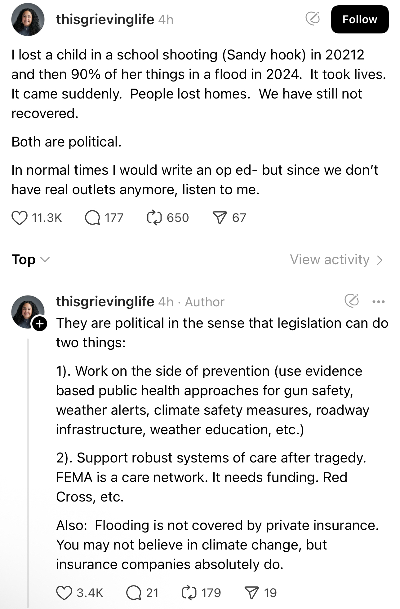Expand the Top sort dropdown

[30, 260]
